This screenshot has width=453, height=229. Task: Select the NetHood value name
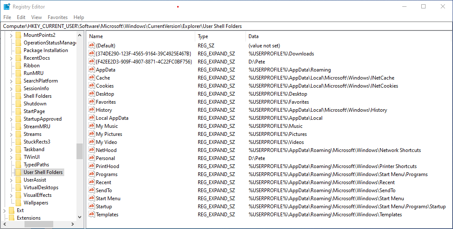pos(106,150)
